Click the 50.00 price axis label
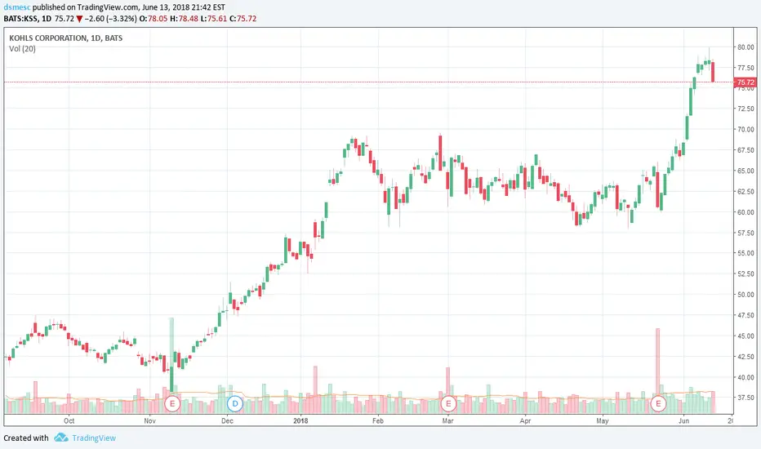This screenshot has width=761, height=449. click(745, 295)
